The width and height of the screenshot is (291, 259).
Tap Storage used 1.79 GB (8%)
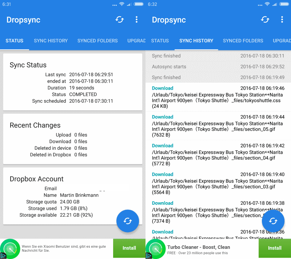tap(74, 208)
